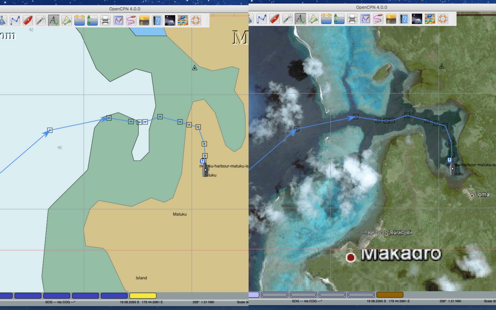The image size is (496, 310).
Task: Open About OpenCPN help in satellite chart window
Action: coord(404,19)
